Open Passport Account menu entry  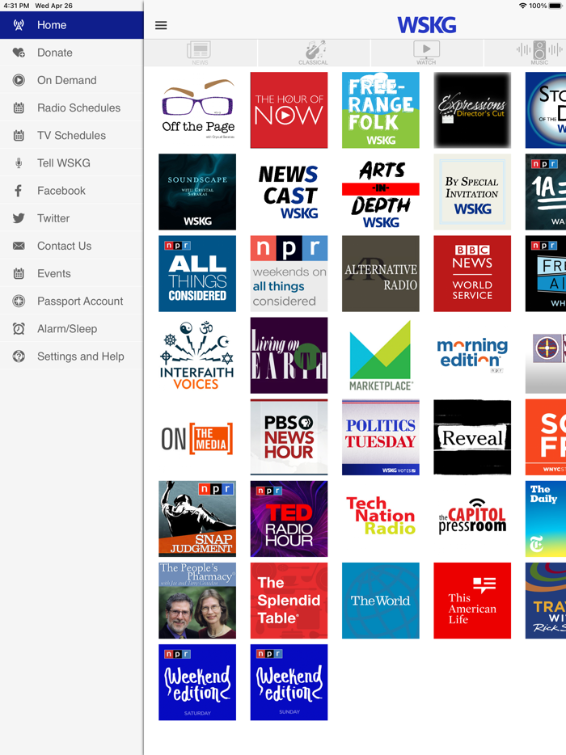click(x=72, y=301)
